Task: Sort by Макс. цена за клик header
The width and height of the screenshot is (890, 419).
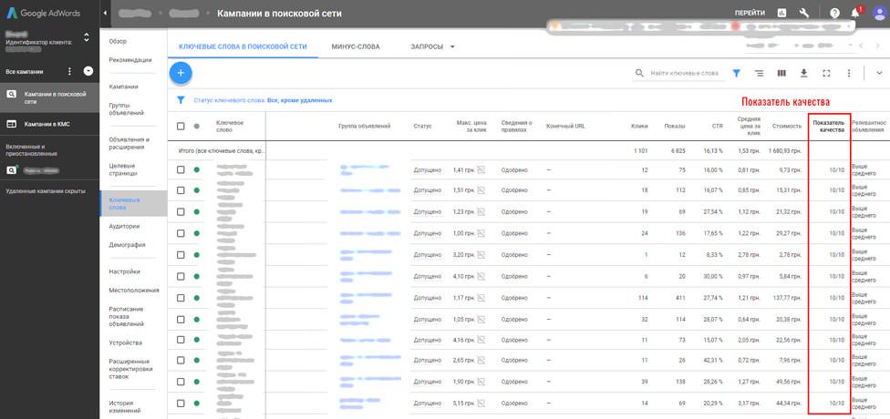Action: [471, 126]
